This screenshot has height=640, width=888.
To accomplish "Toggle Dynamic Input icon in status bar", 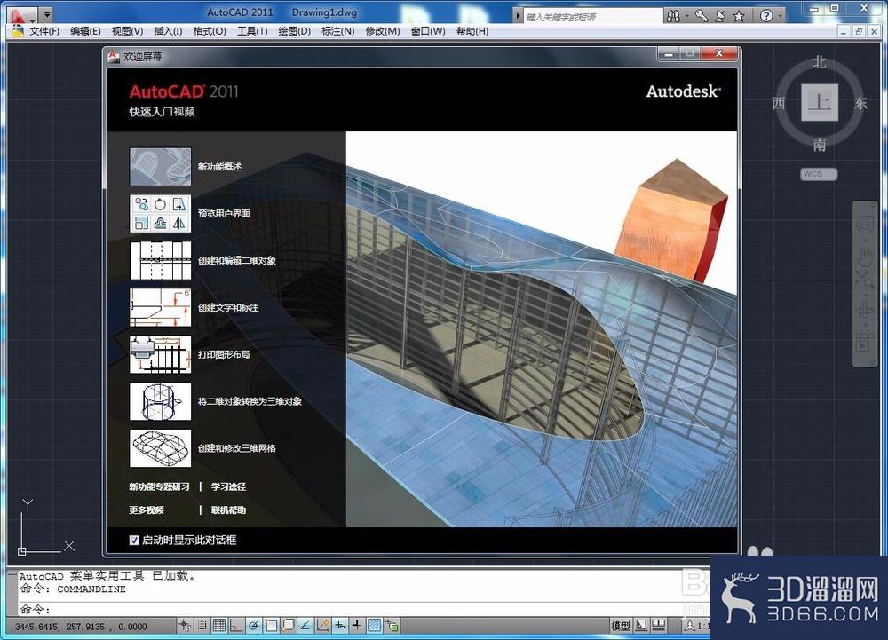I will 340,625.
